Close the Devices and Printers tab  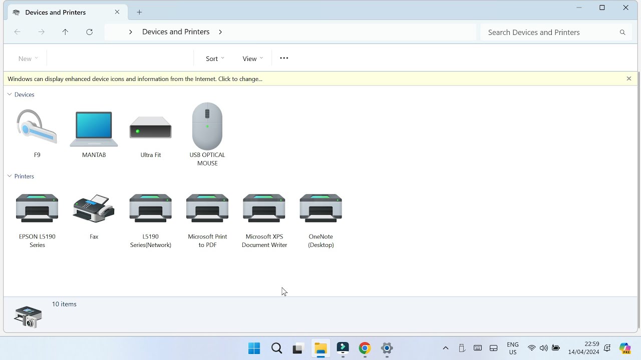pyautogui.click(x=117, y=12)
